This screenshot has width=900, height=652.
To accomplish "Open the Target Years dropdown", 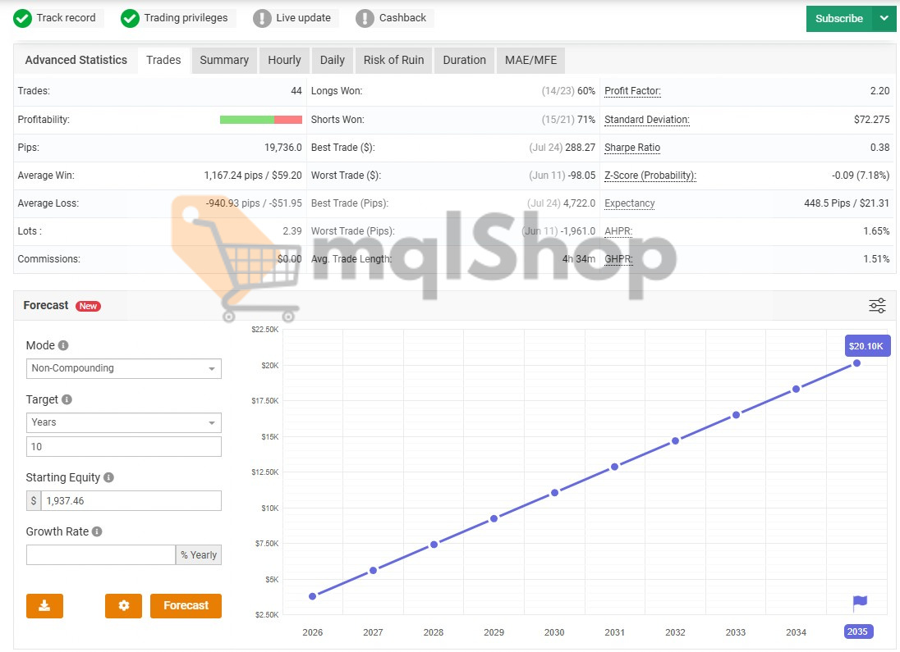I will point(124,422).
